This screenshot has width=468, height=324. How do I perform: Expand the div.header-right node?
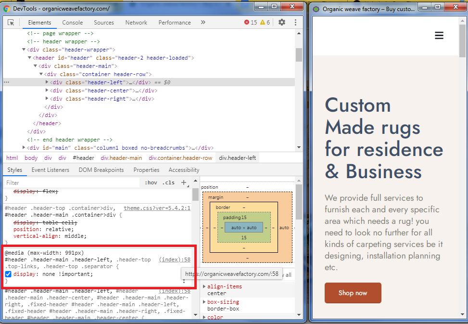pyautogui.click(x=47, y=98)
